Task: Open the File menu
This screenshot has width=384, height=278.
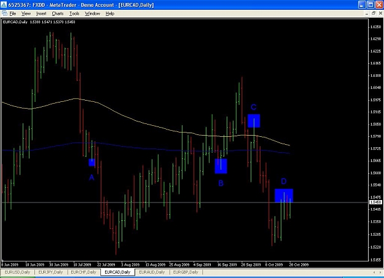Action: [x=13, y=14]
